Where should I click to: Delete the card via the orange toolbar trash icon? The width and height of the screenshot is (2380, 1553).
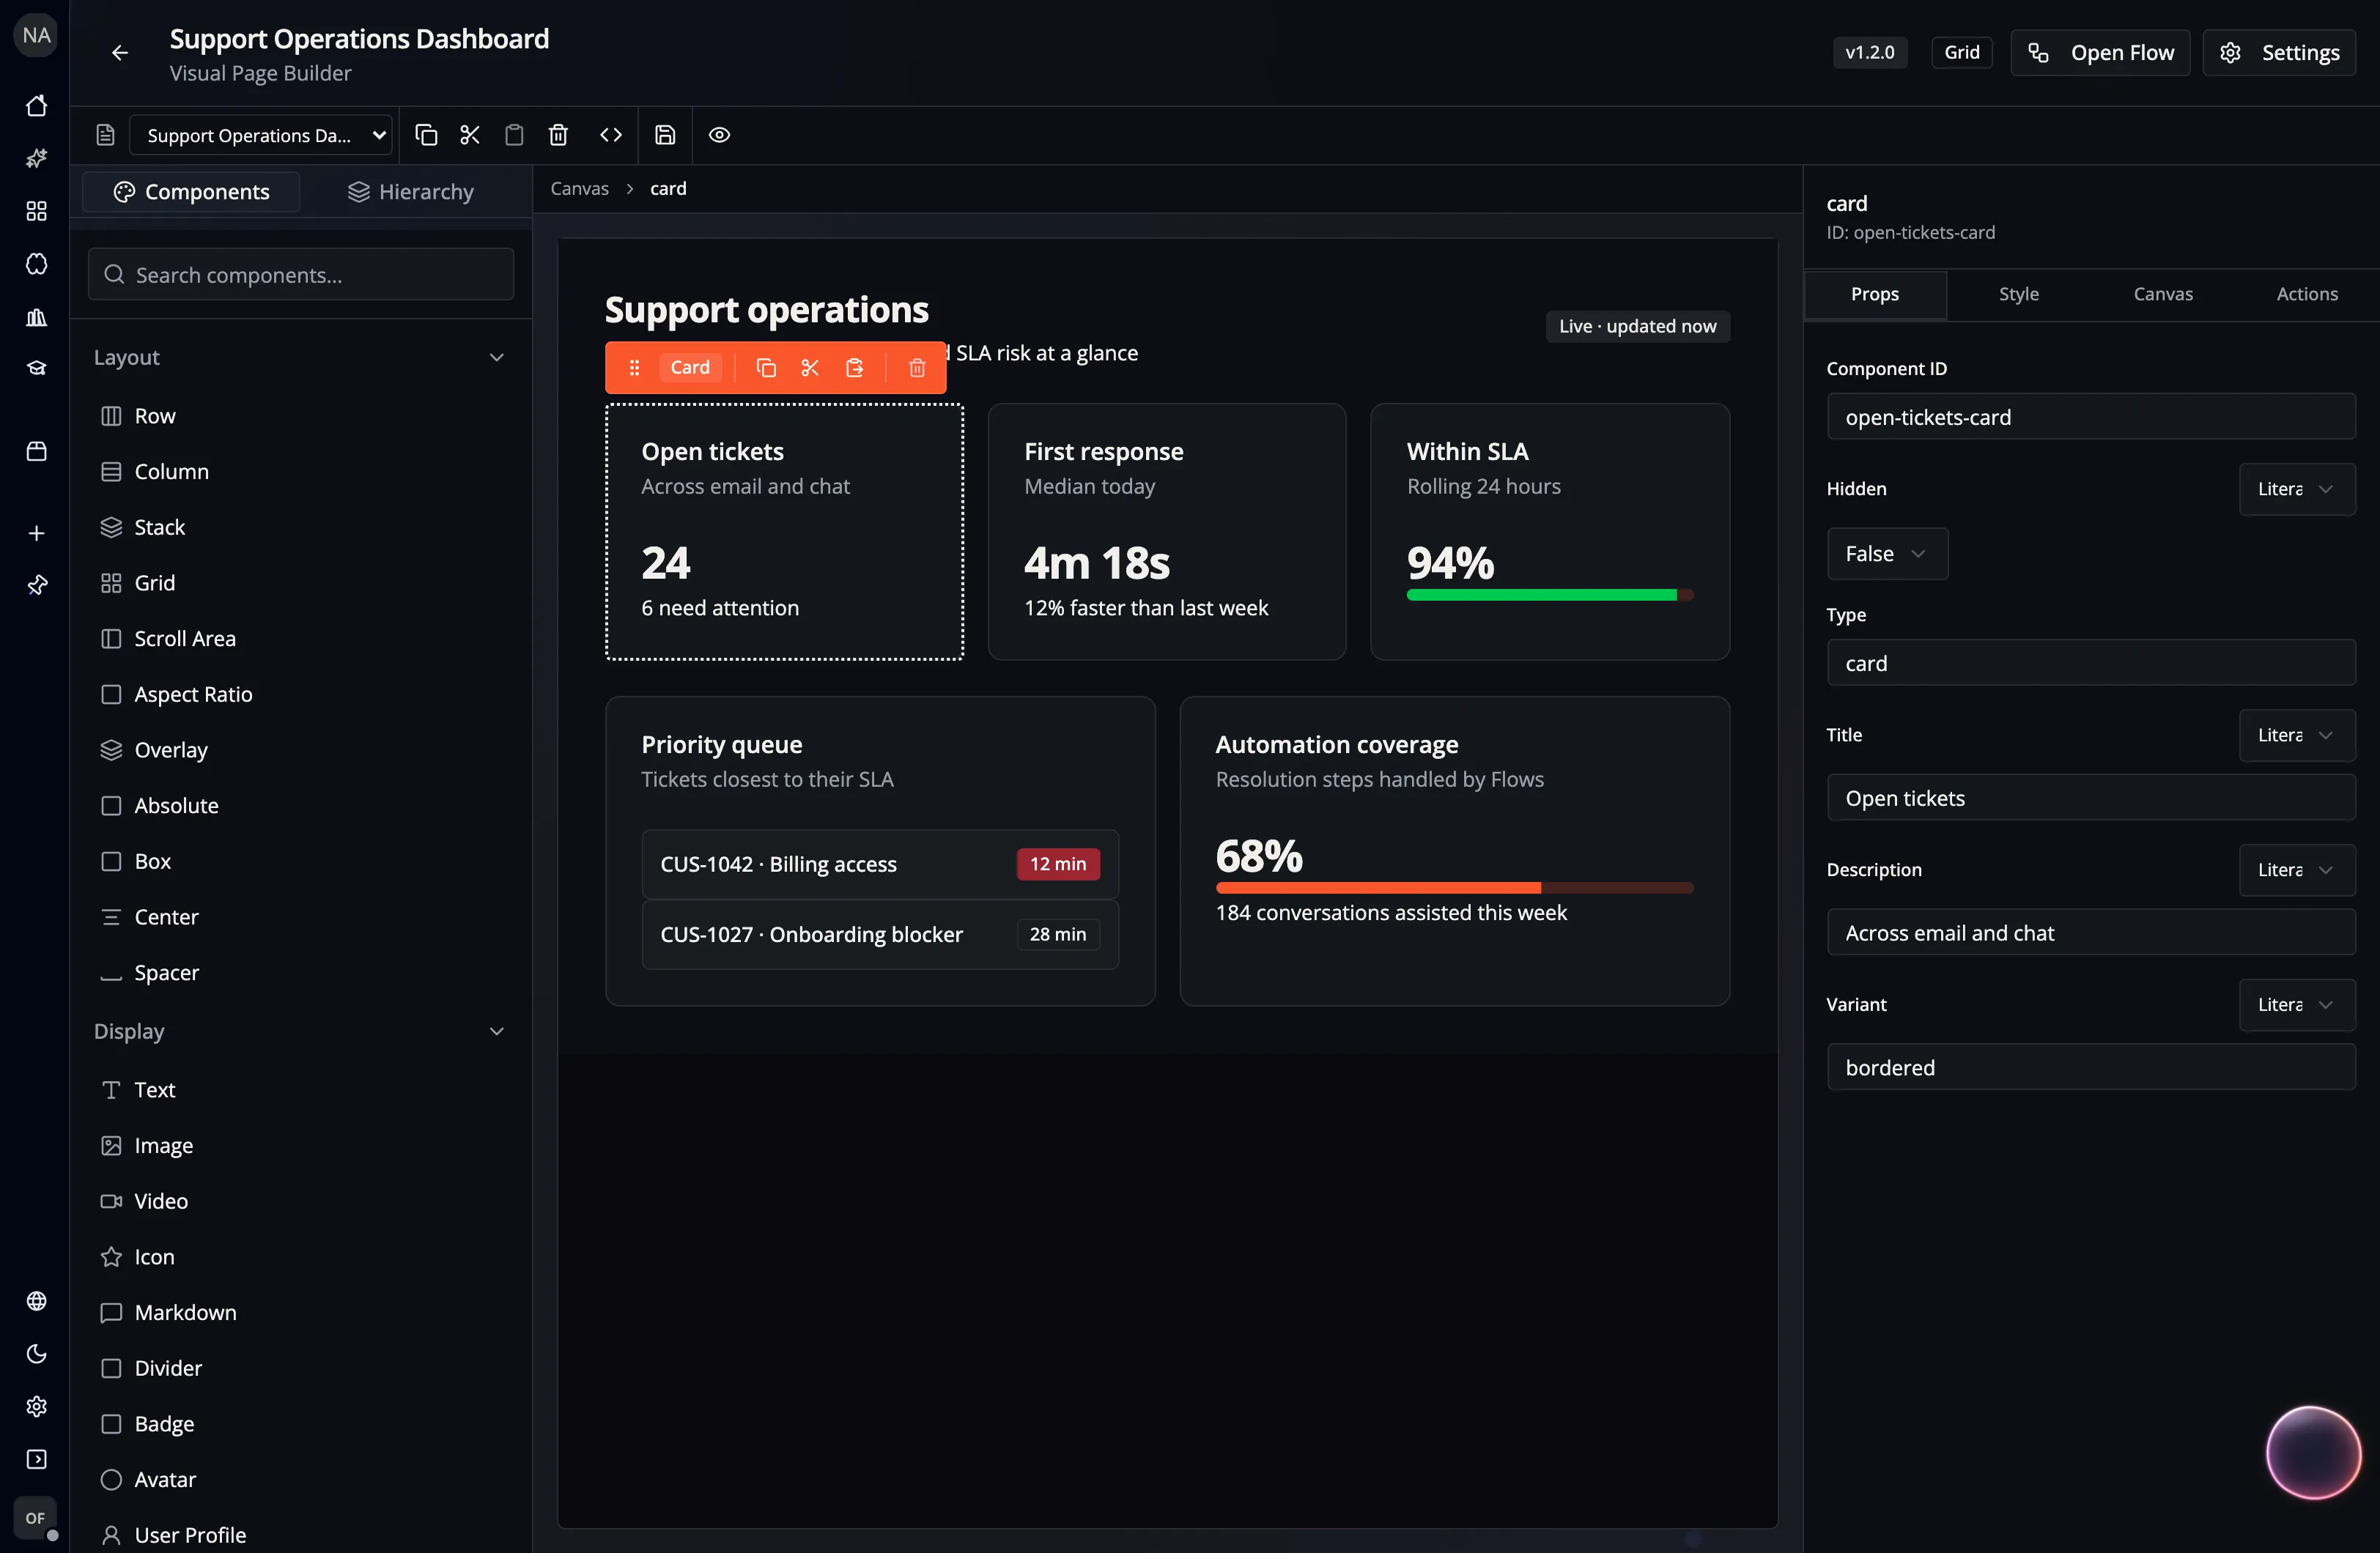(917, 368)
